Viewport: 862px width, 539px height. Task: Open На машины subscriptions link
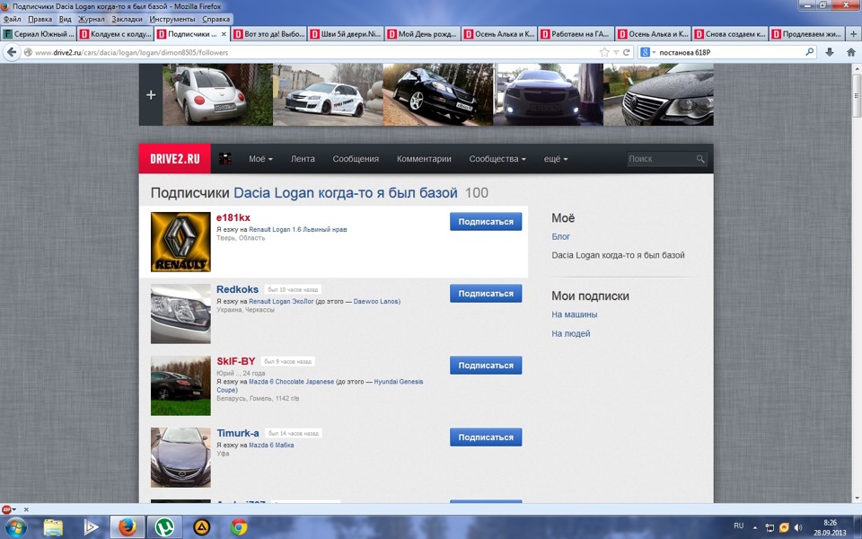pos(575,314)
